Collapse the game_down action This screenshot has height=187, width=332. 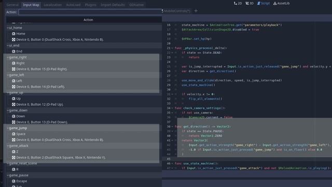point(8,110)
